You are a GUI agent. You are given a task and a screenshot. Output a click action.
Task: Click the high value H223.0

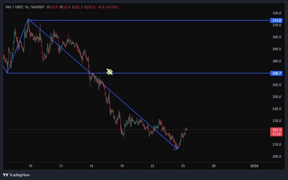pos(65,7)
